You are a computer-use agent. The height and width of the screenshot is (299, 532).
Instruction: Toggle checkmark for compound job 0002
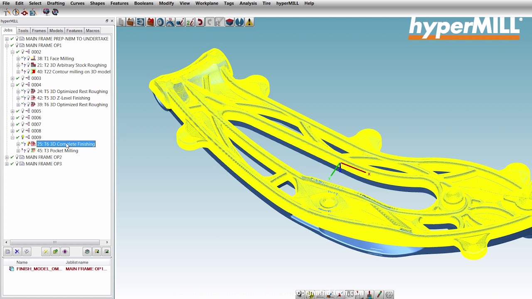pos(17,52)
